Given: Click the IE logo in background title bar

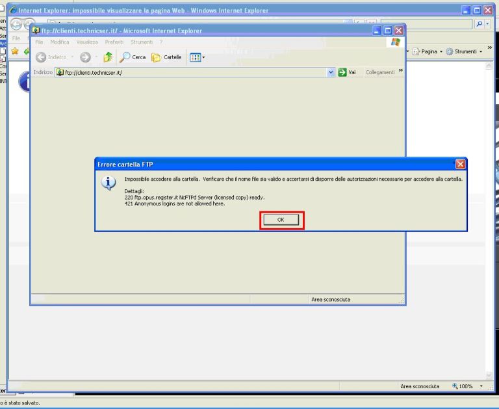Looking at the screenshot, I should (13, 10).
